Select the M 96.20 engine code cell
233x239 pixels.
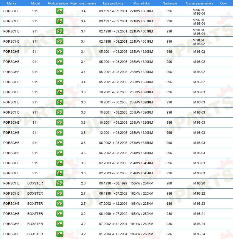pyautogui.click(x=199, y=183)
